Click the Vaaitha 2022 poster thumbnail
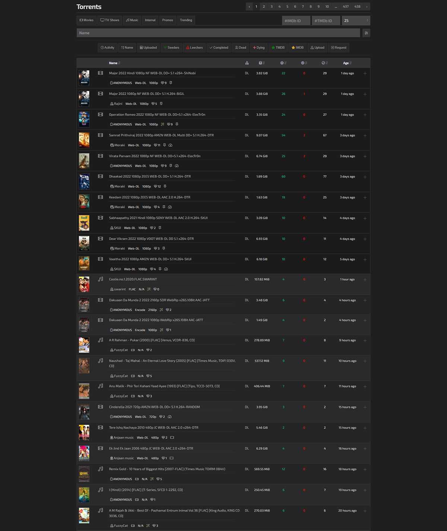This screenshot has height=531, width=447. click(84, 263)
